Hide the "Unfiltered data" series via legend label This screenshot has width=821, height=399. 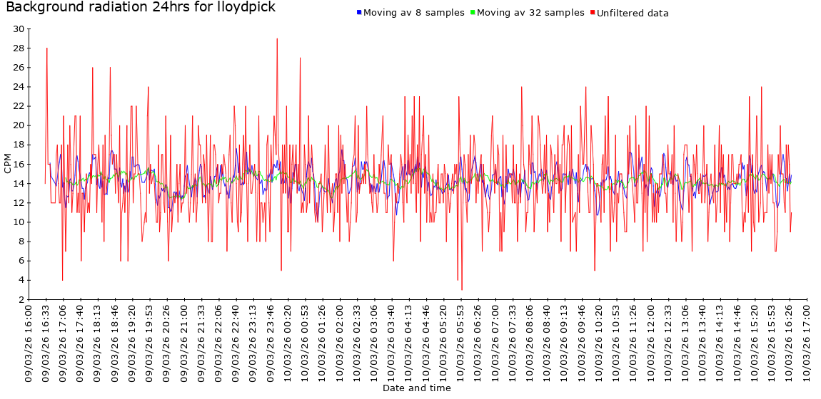click(x=633, y=13)
